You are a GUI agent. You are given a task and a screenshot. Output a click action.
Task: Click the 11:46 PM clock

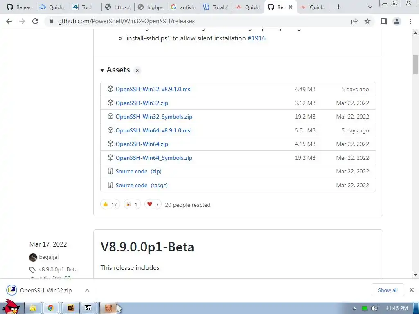point(397,308)
